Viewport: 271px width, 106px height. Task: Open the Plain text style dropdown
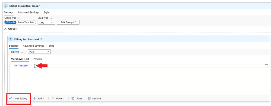(x=39, y=52)
